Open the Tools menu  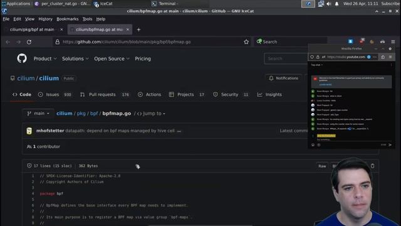click(87, 19)
